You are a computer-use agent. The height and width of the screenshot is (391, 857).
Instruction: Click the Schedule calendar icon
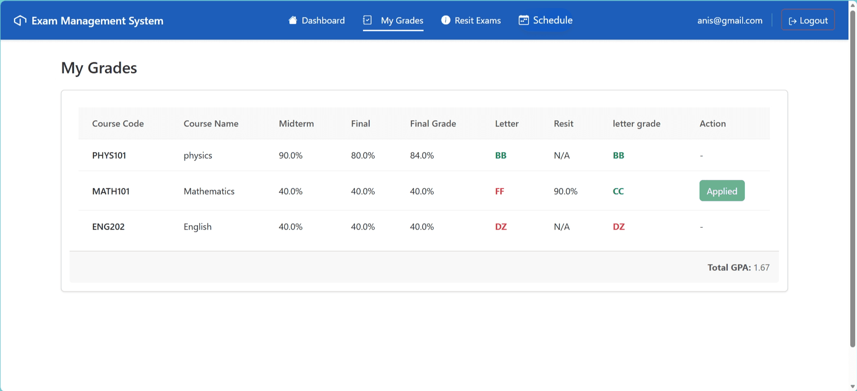(x=524, y=20)
